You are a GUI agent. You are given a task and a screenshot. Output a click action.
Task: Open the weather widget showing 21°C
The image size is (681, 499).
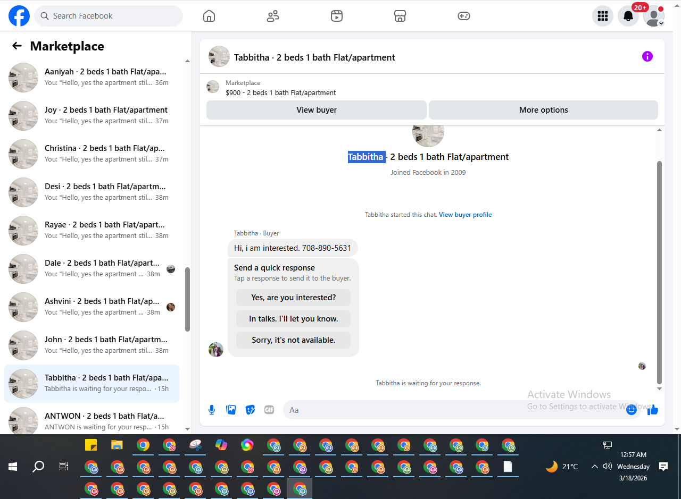click(562, 467)
